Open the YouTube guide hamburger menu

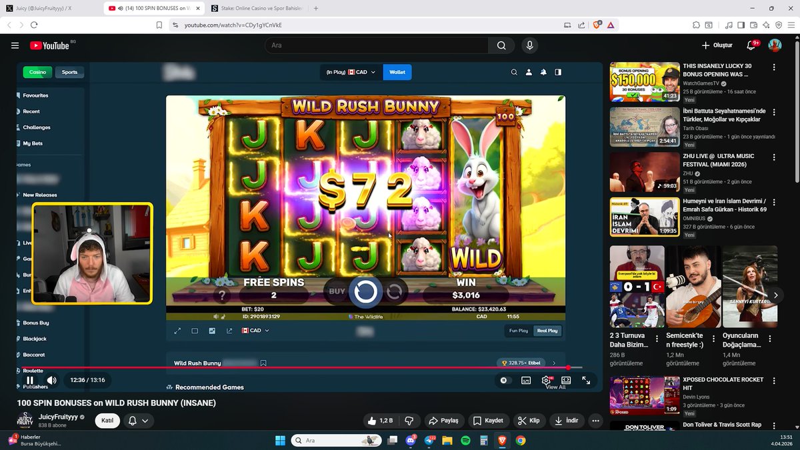tap(15, 45)
